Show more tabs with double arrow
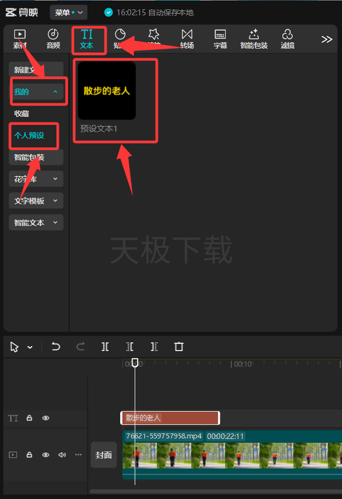Screen dimensions: 342x499 [326, 40]
